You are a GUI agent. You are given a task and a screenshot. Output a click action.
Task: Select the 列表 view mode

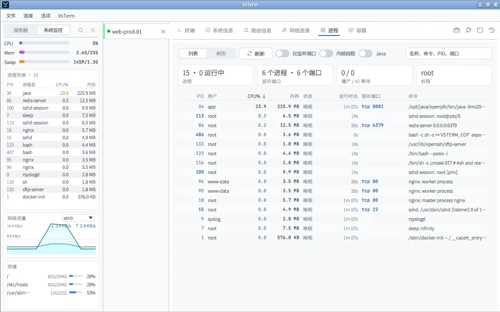(193, 53)
